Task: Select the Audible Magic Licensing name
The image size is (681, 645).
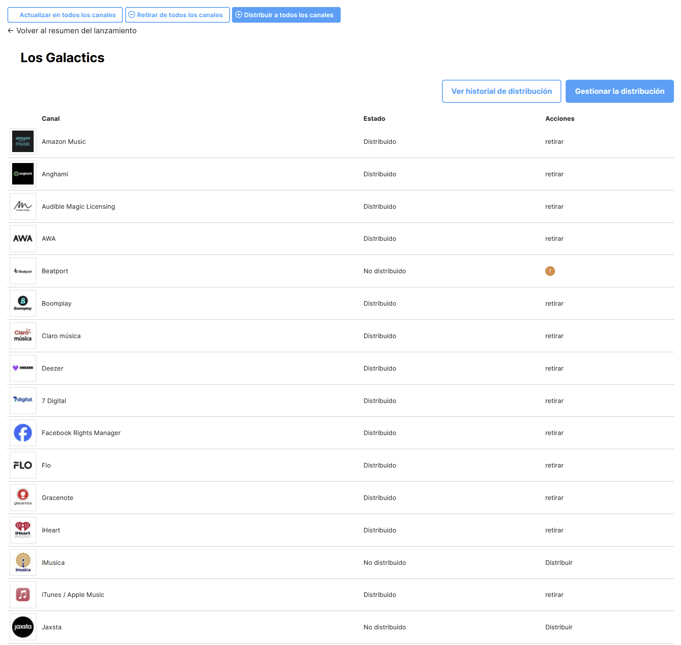Action: pyautogui.click(x=78, y=206)
